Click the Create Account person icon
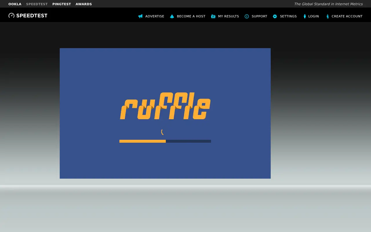 [328, 16]
